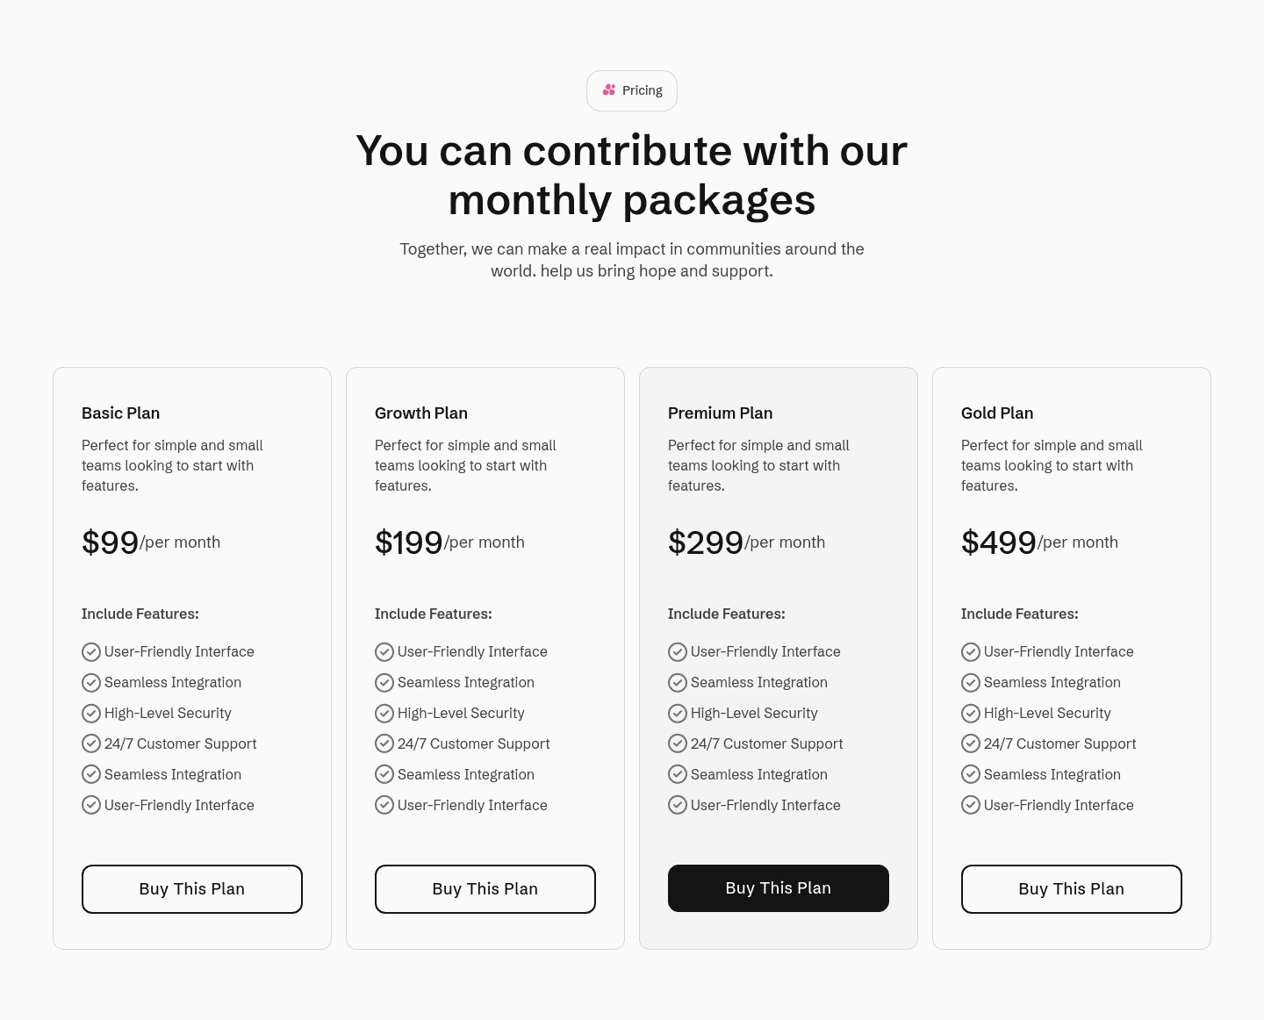The width and height of the screenshot is (1264, 1020).
Task: Select the Premium Plan card header
Action: (x=720, y=413)
